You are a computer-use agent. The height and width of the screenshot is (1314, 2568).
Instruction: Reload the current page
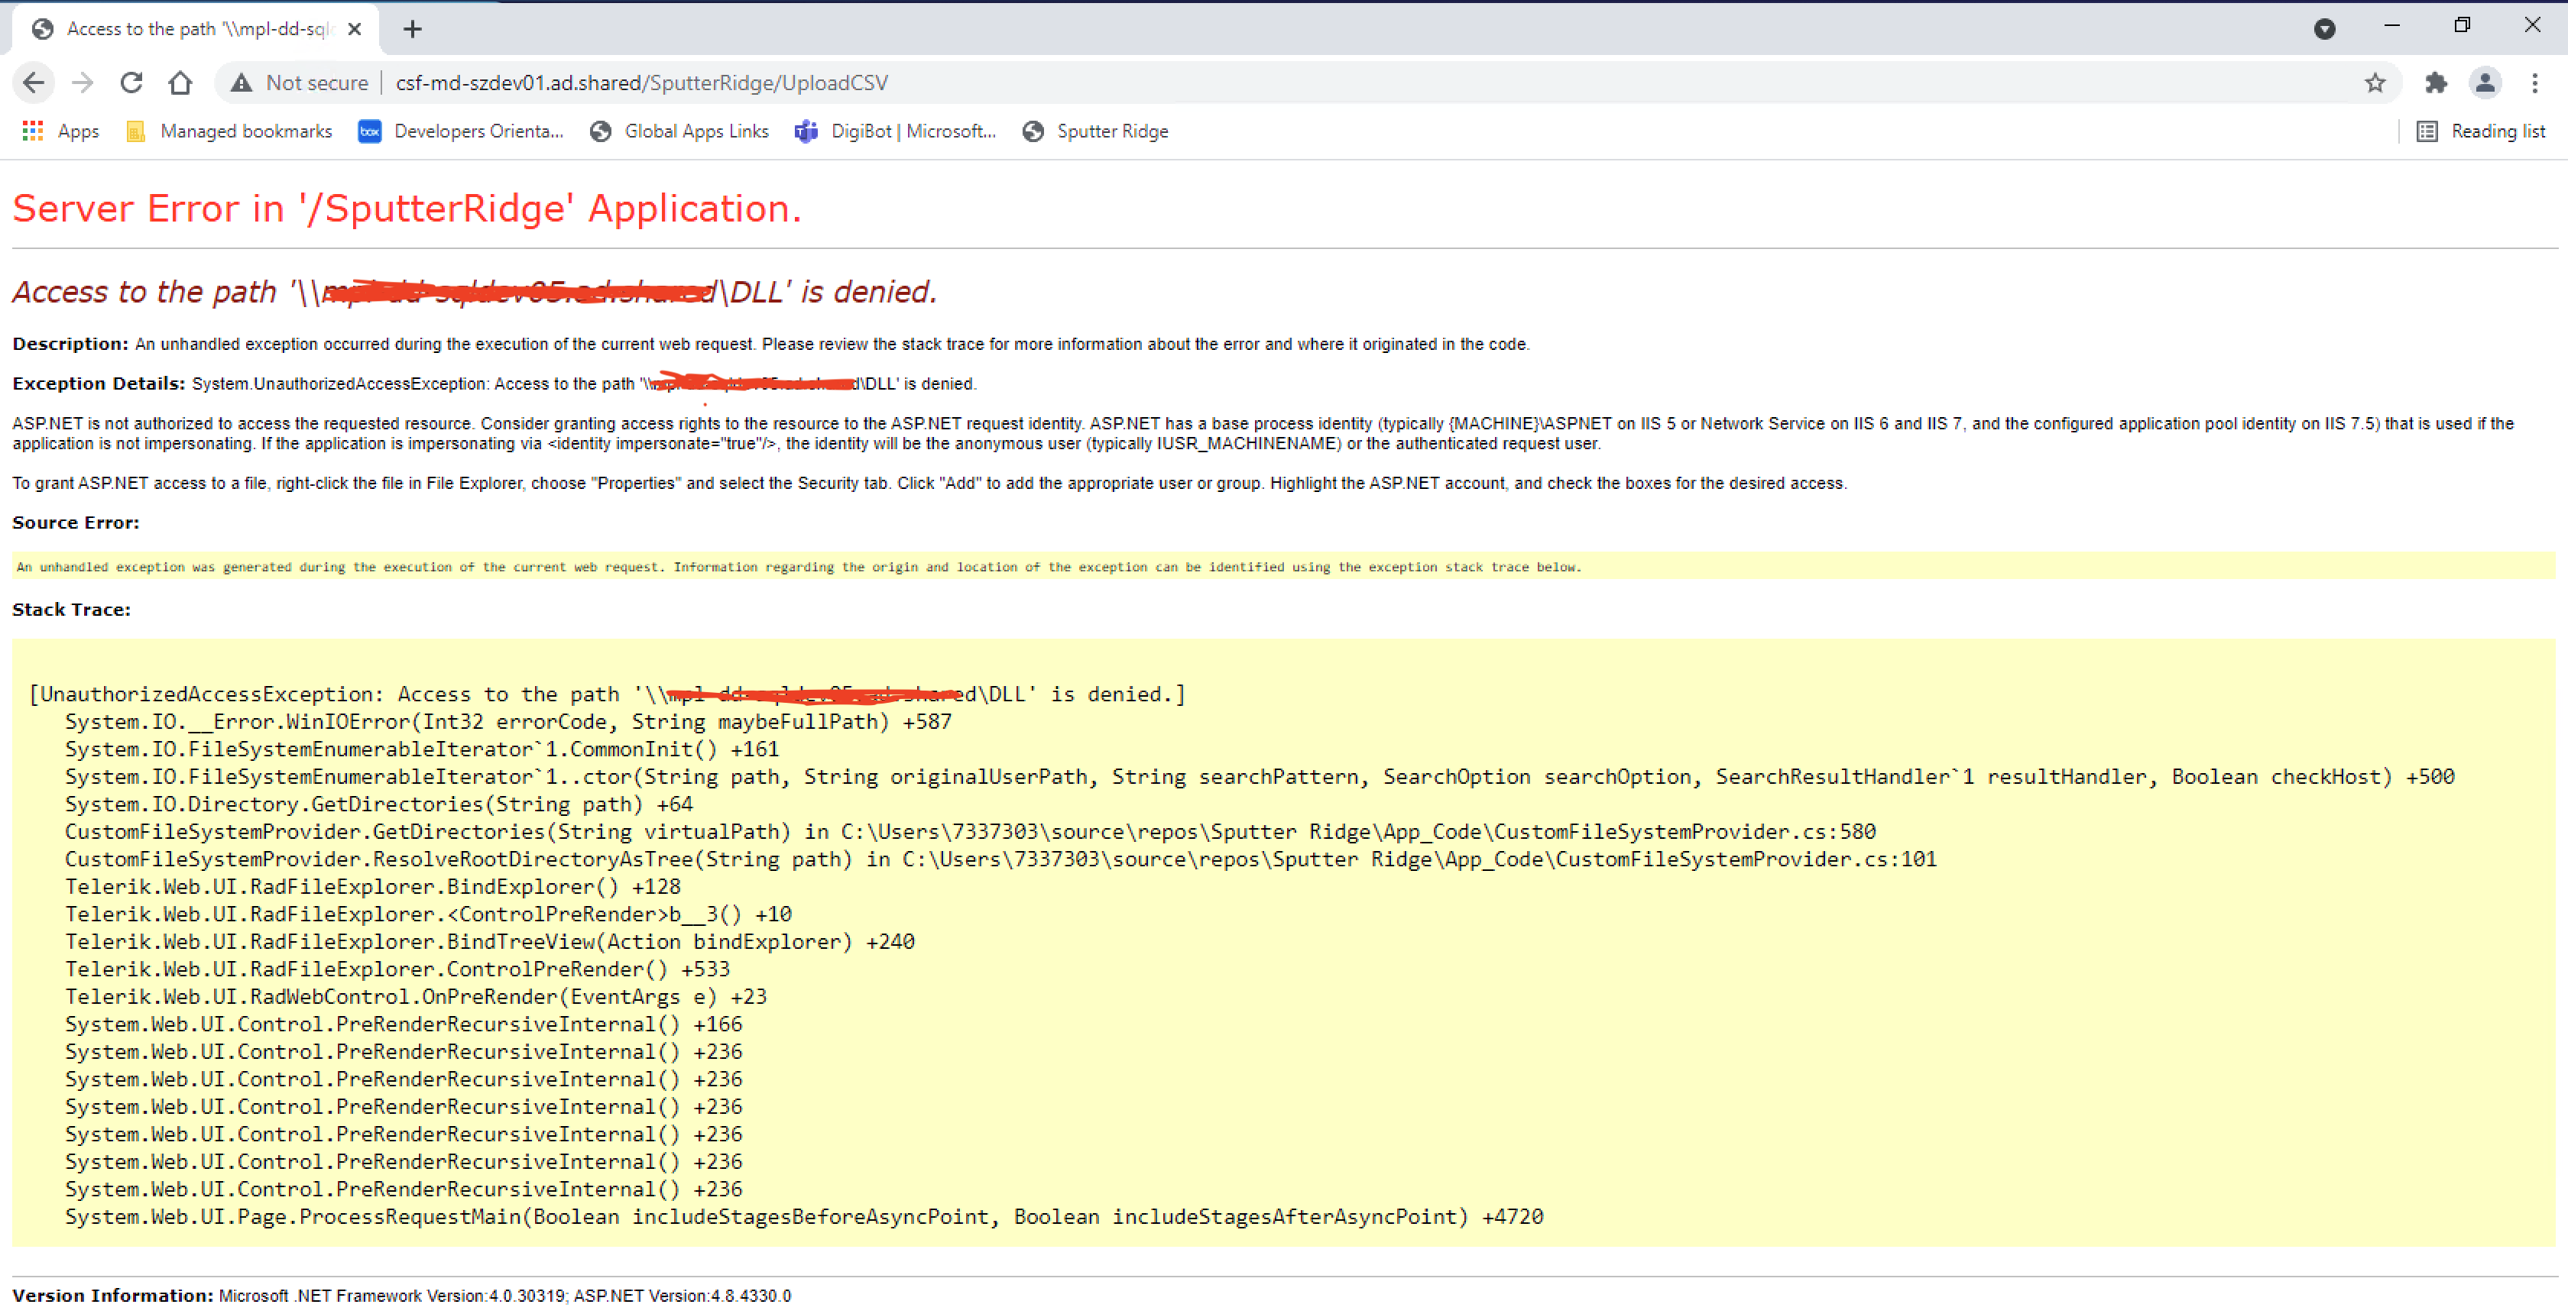pyautogui.click(x=131, y=83)
